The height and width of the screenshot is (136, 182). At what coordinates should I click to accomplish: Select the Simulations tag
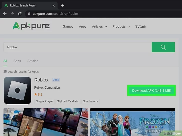click(90, 101)
